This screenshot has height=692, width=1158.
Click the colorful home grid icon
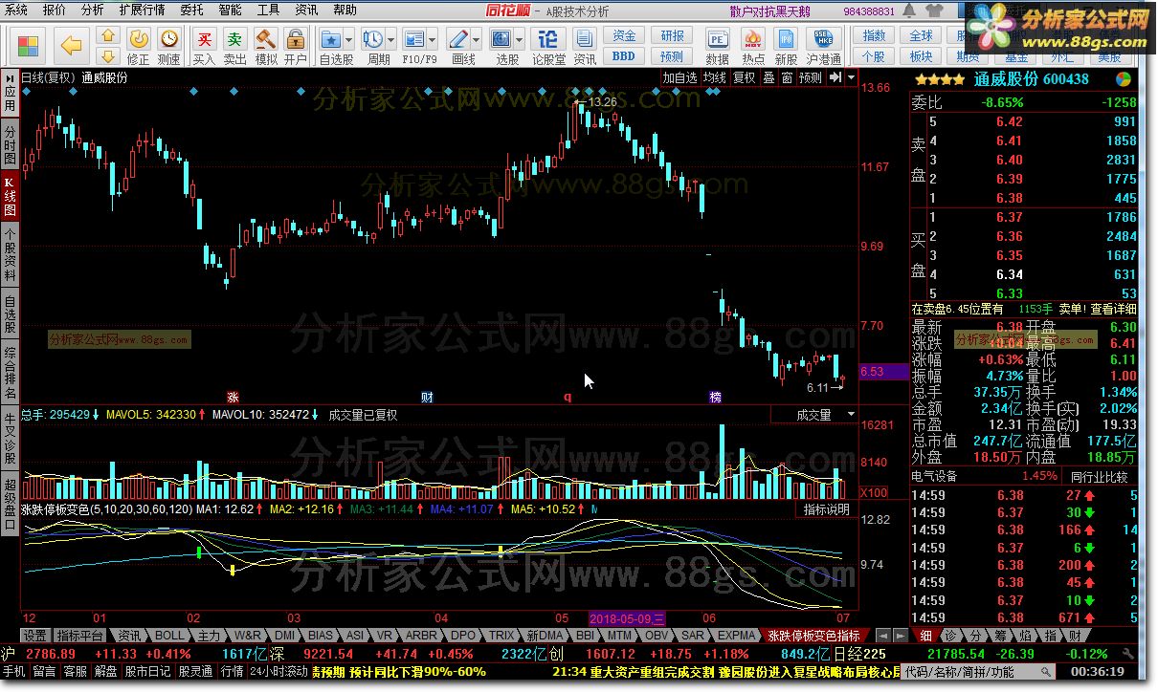[29, 44]
